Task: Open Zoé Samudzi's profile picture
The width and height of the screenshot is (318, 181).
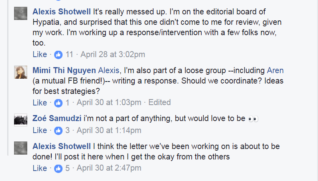Action: [20, 119]
